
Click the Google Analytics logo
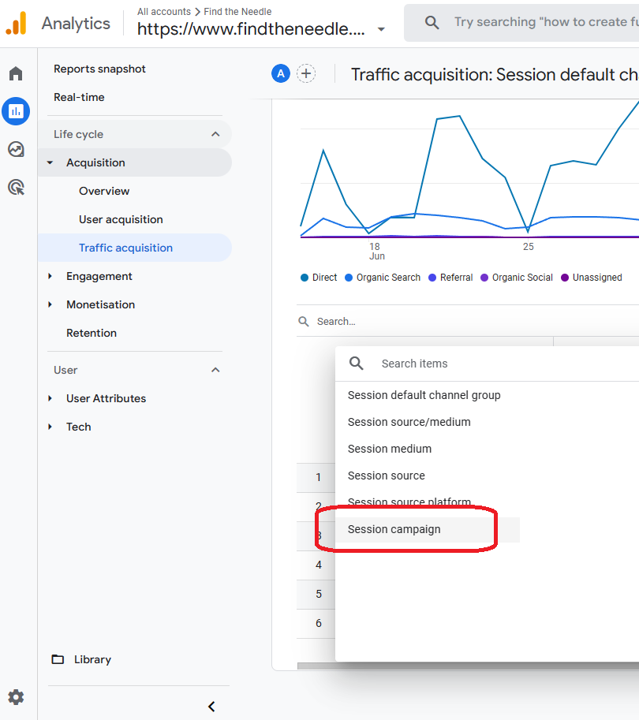17,24
